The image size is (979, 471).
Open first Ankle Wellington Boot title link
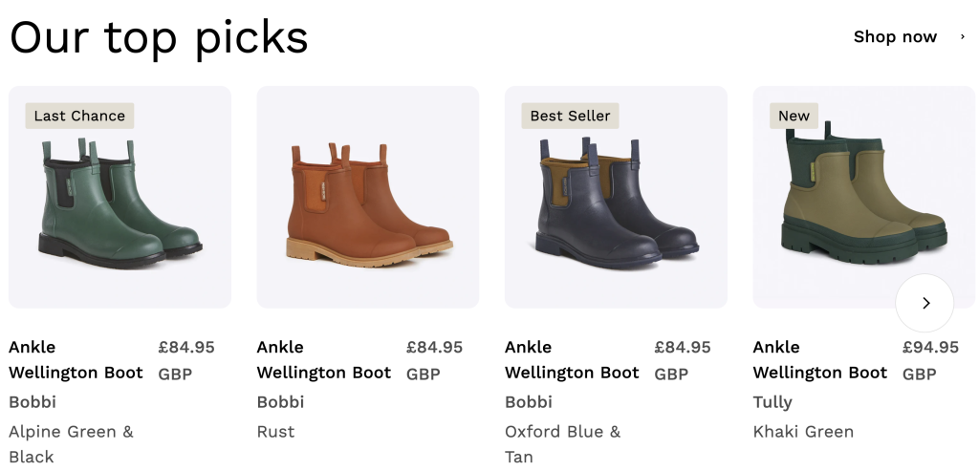pyautogui.click(x=76, y=360)
